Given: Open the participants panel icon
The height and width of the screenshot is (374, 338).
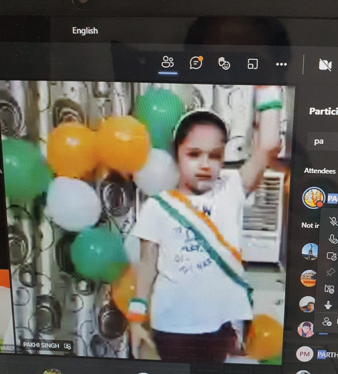Looking at the screenshot, I should tap(168, 63).
